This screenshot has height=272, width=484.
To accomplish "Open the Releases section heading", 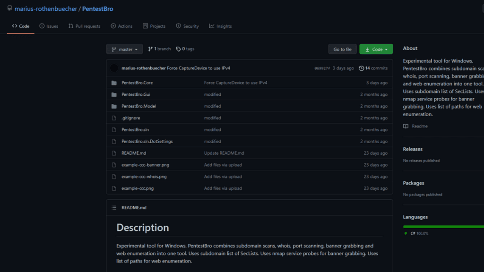I will 413,149.
